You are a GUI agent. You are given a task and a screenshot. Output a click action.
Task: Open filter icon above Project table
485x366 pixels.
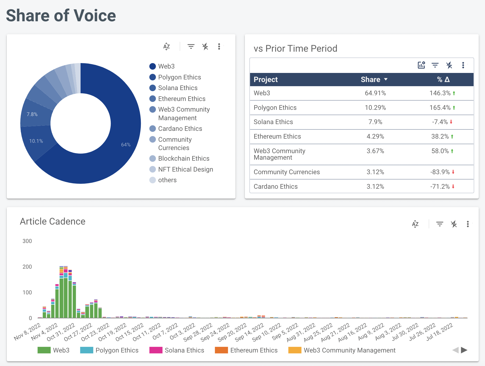pos(435,65)
